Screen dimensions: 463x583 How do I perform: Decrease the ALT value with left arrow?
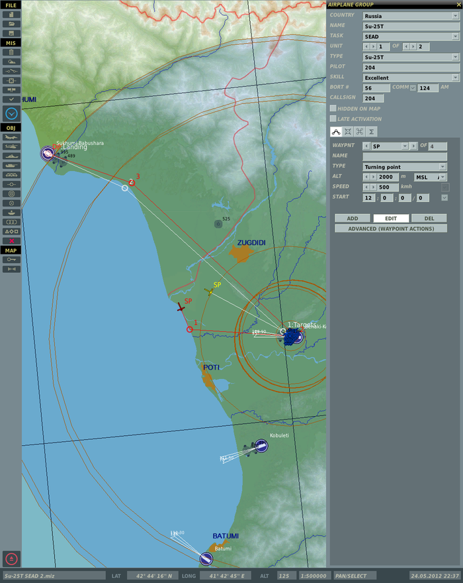[366, 177]
